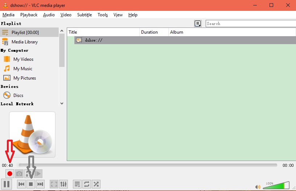The width and height of the screenshot is (296, 191).
Task: Maximize the VLC window
Action: pos(271,5)
